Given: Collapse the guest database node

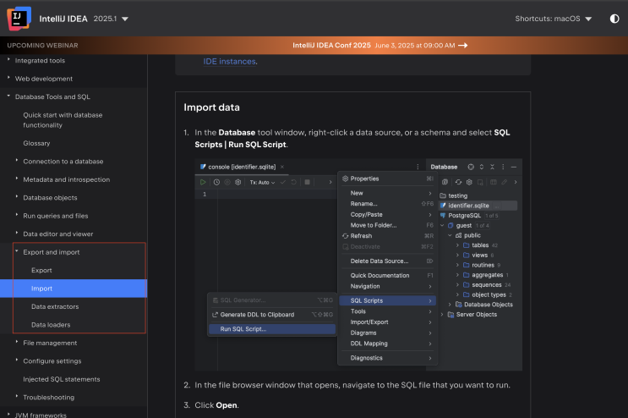Looking at the screenshot, I should coord(442,226).
